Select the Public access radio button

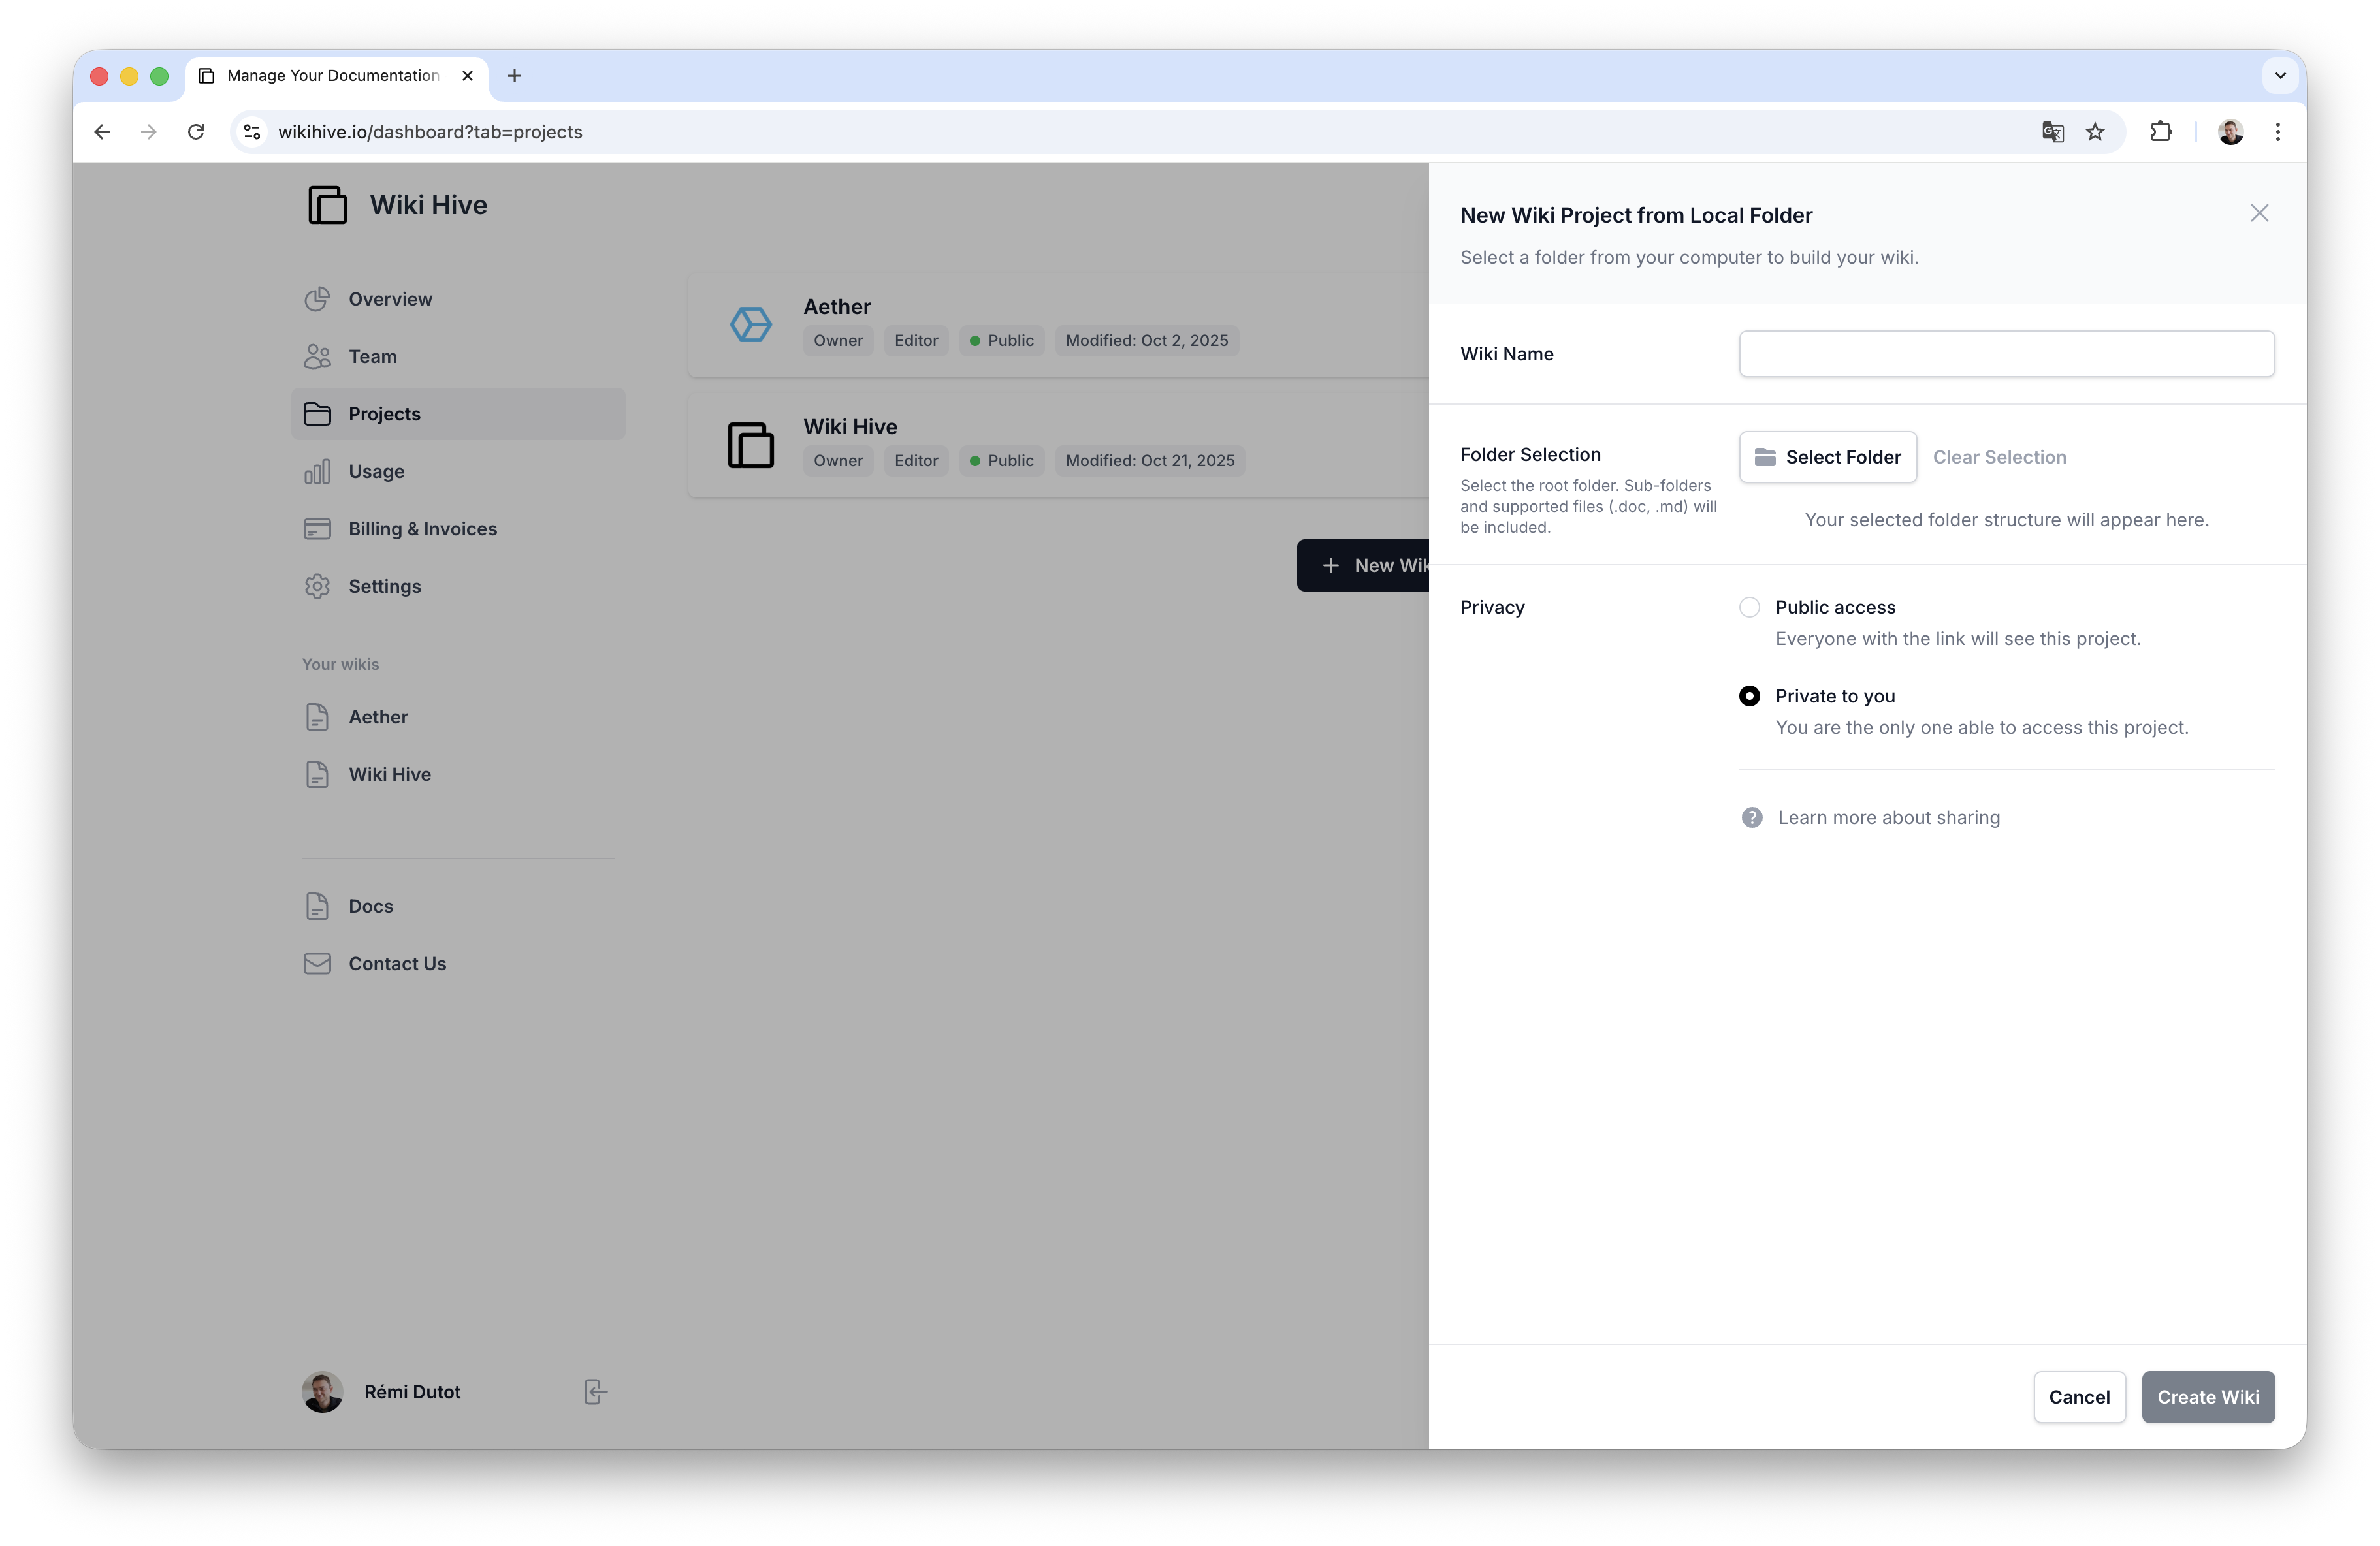click(x=1749, y=608)
